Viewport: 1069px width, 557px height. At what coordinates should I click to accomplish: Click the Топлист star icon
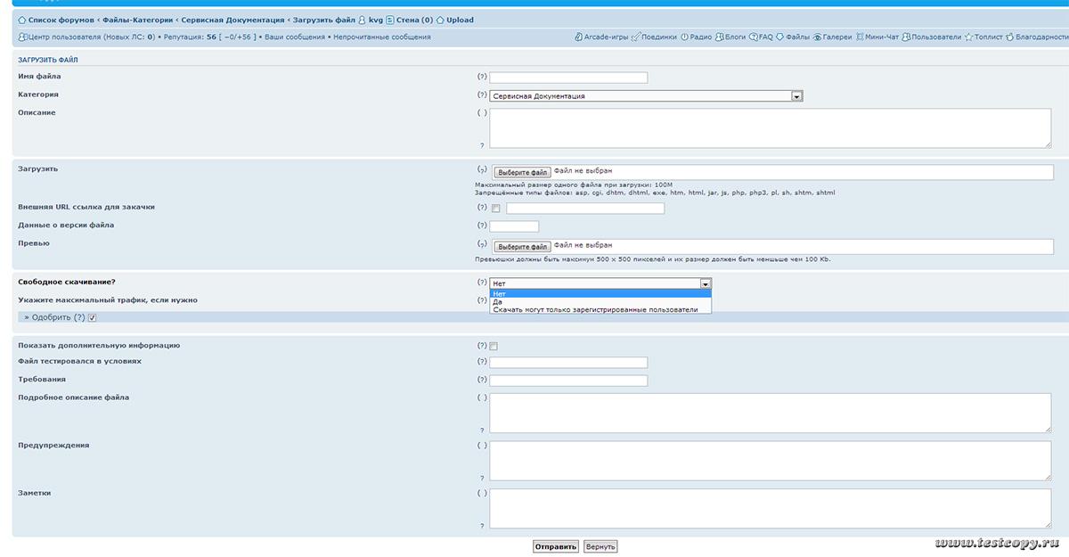pos(968,37)
